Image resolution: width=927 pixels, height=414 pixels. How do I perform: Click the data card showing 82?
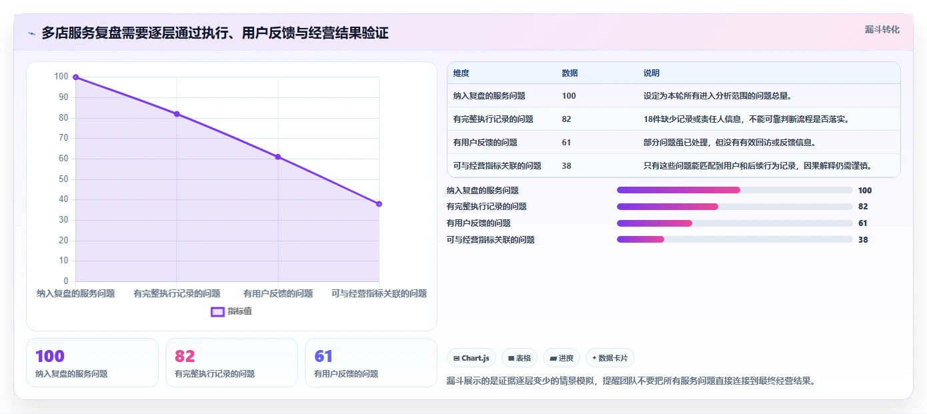pos(231,363)
